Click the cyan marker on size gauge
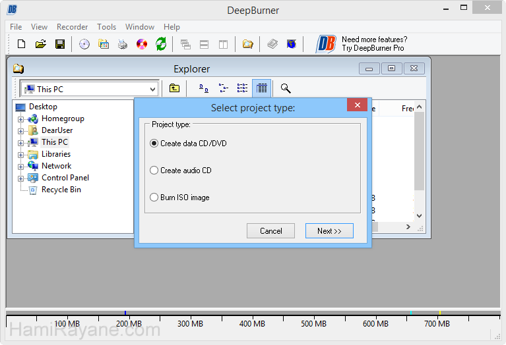This screenshot has height=345, width=506. (x=411, y=313)
